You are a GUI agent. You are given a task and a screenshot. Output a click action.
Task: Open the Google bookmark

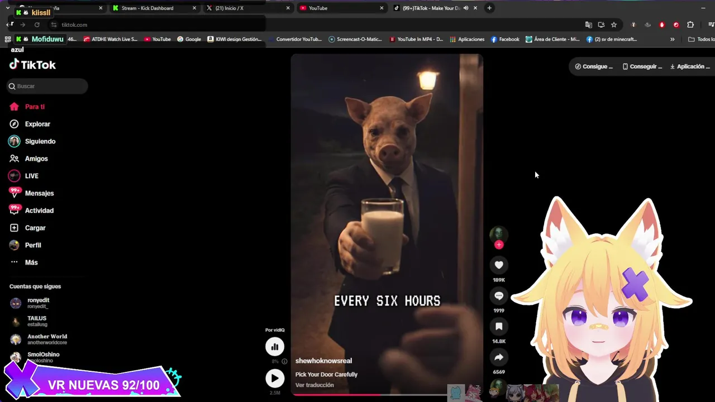tap(189, 40)
